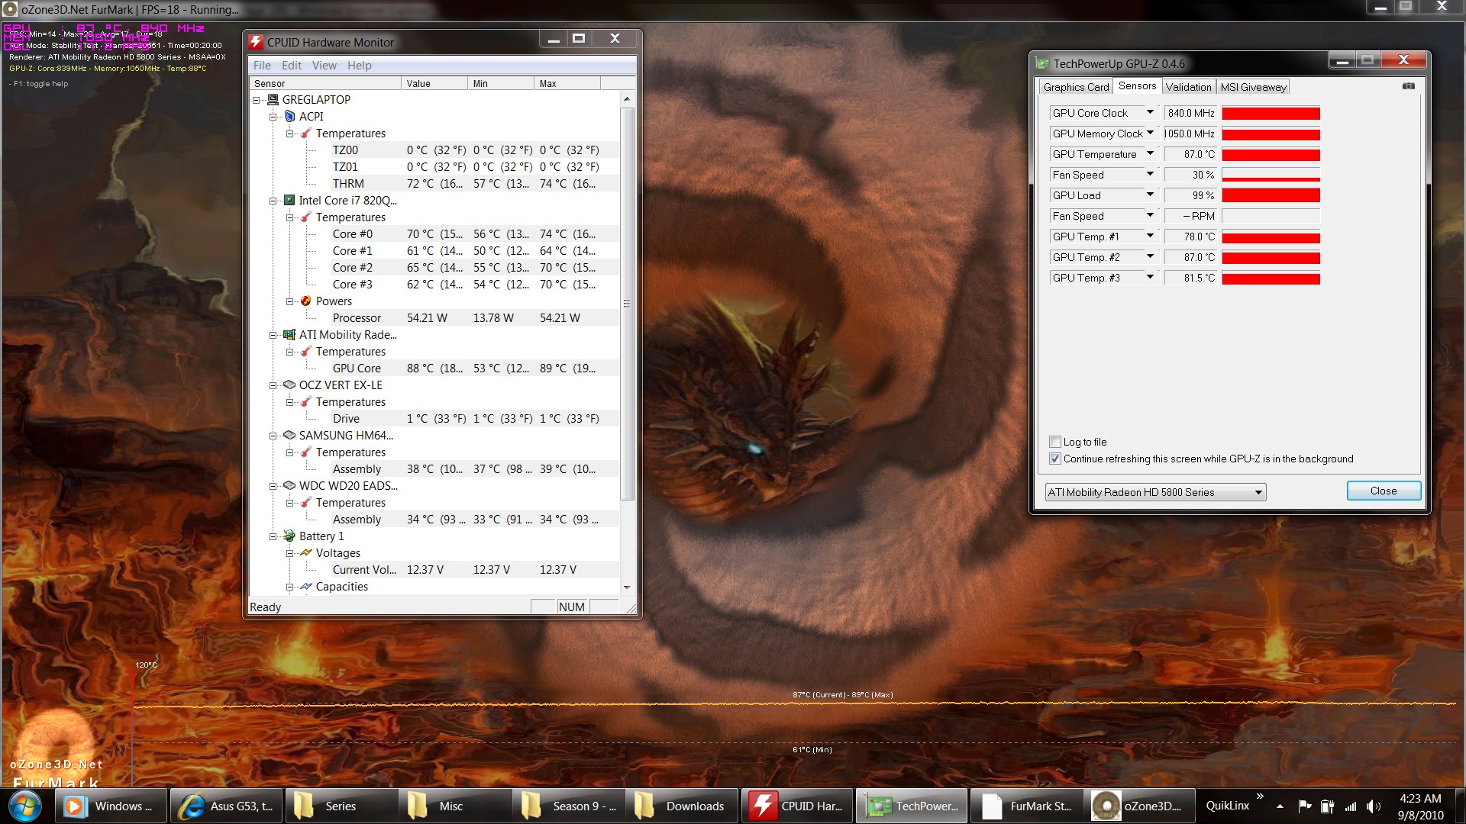
Task: Click the network signal tray icon
Action: (x=1351, y=806)
